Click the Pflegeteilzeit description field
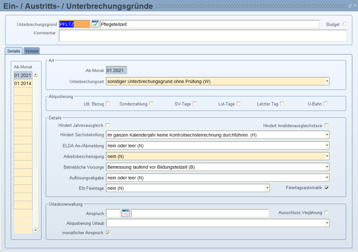The height and width of the screenshot is (252, 358). 210,24
